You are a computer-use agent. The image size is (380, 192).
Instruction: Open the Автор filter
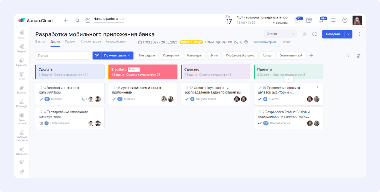click(x=267, y=56)
